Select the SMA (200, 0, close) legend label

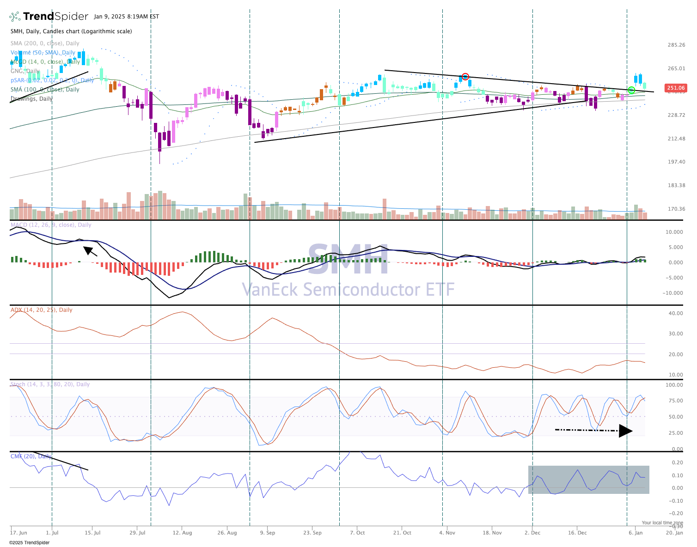[45, 43]
